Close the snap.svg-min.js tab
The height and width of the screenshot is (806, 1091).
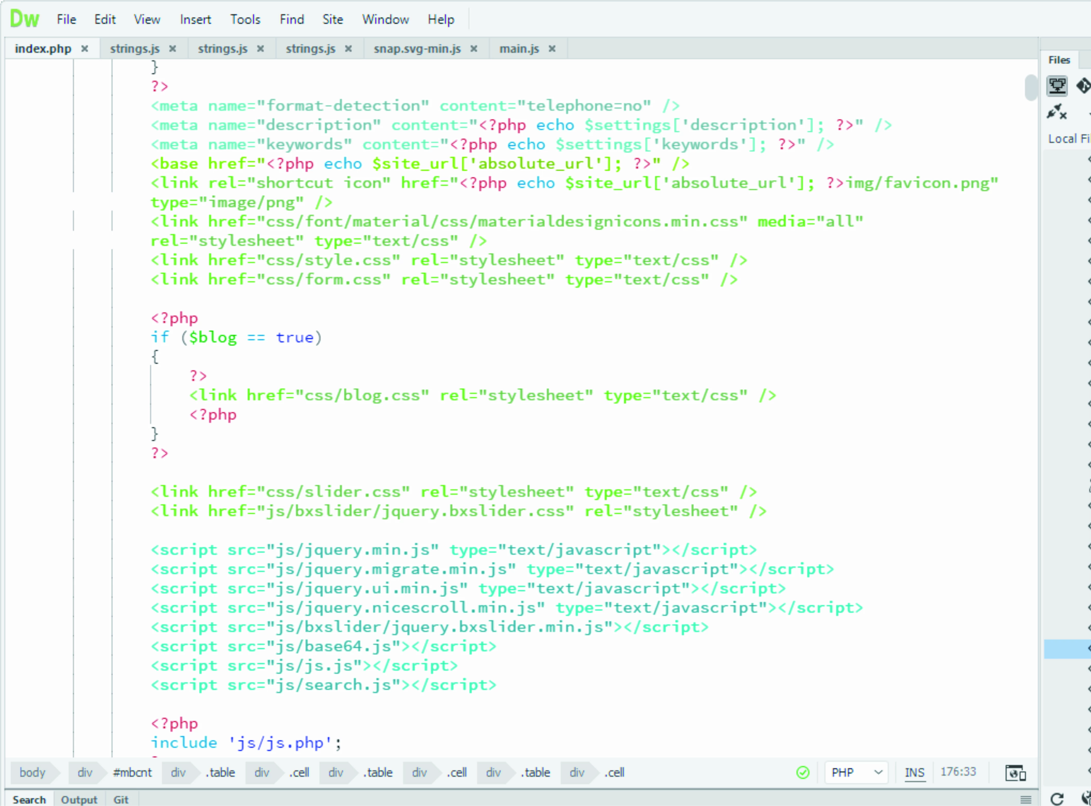473,49
